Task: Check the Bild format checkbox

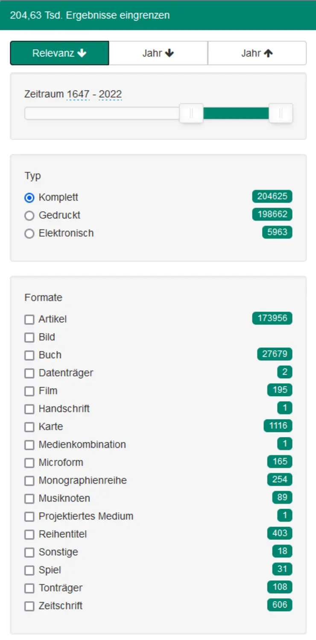Action: point(29,337)
